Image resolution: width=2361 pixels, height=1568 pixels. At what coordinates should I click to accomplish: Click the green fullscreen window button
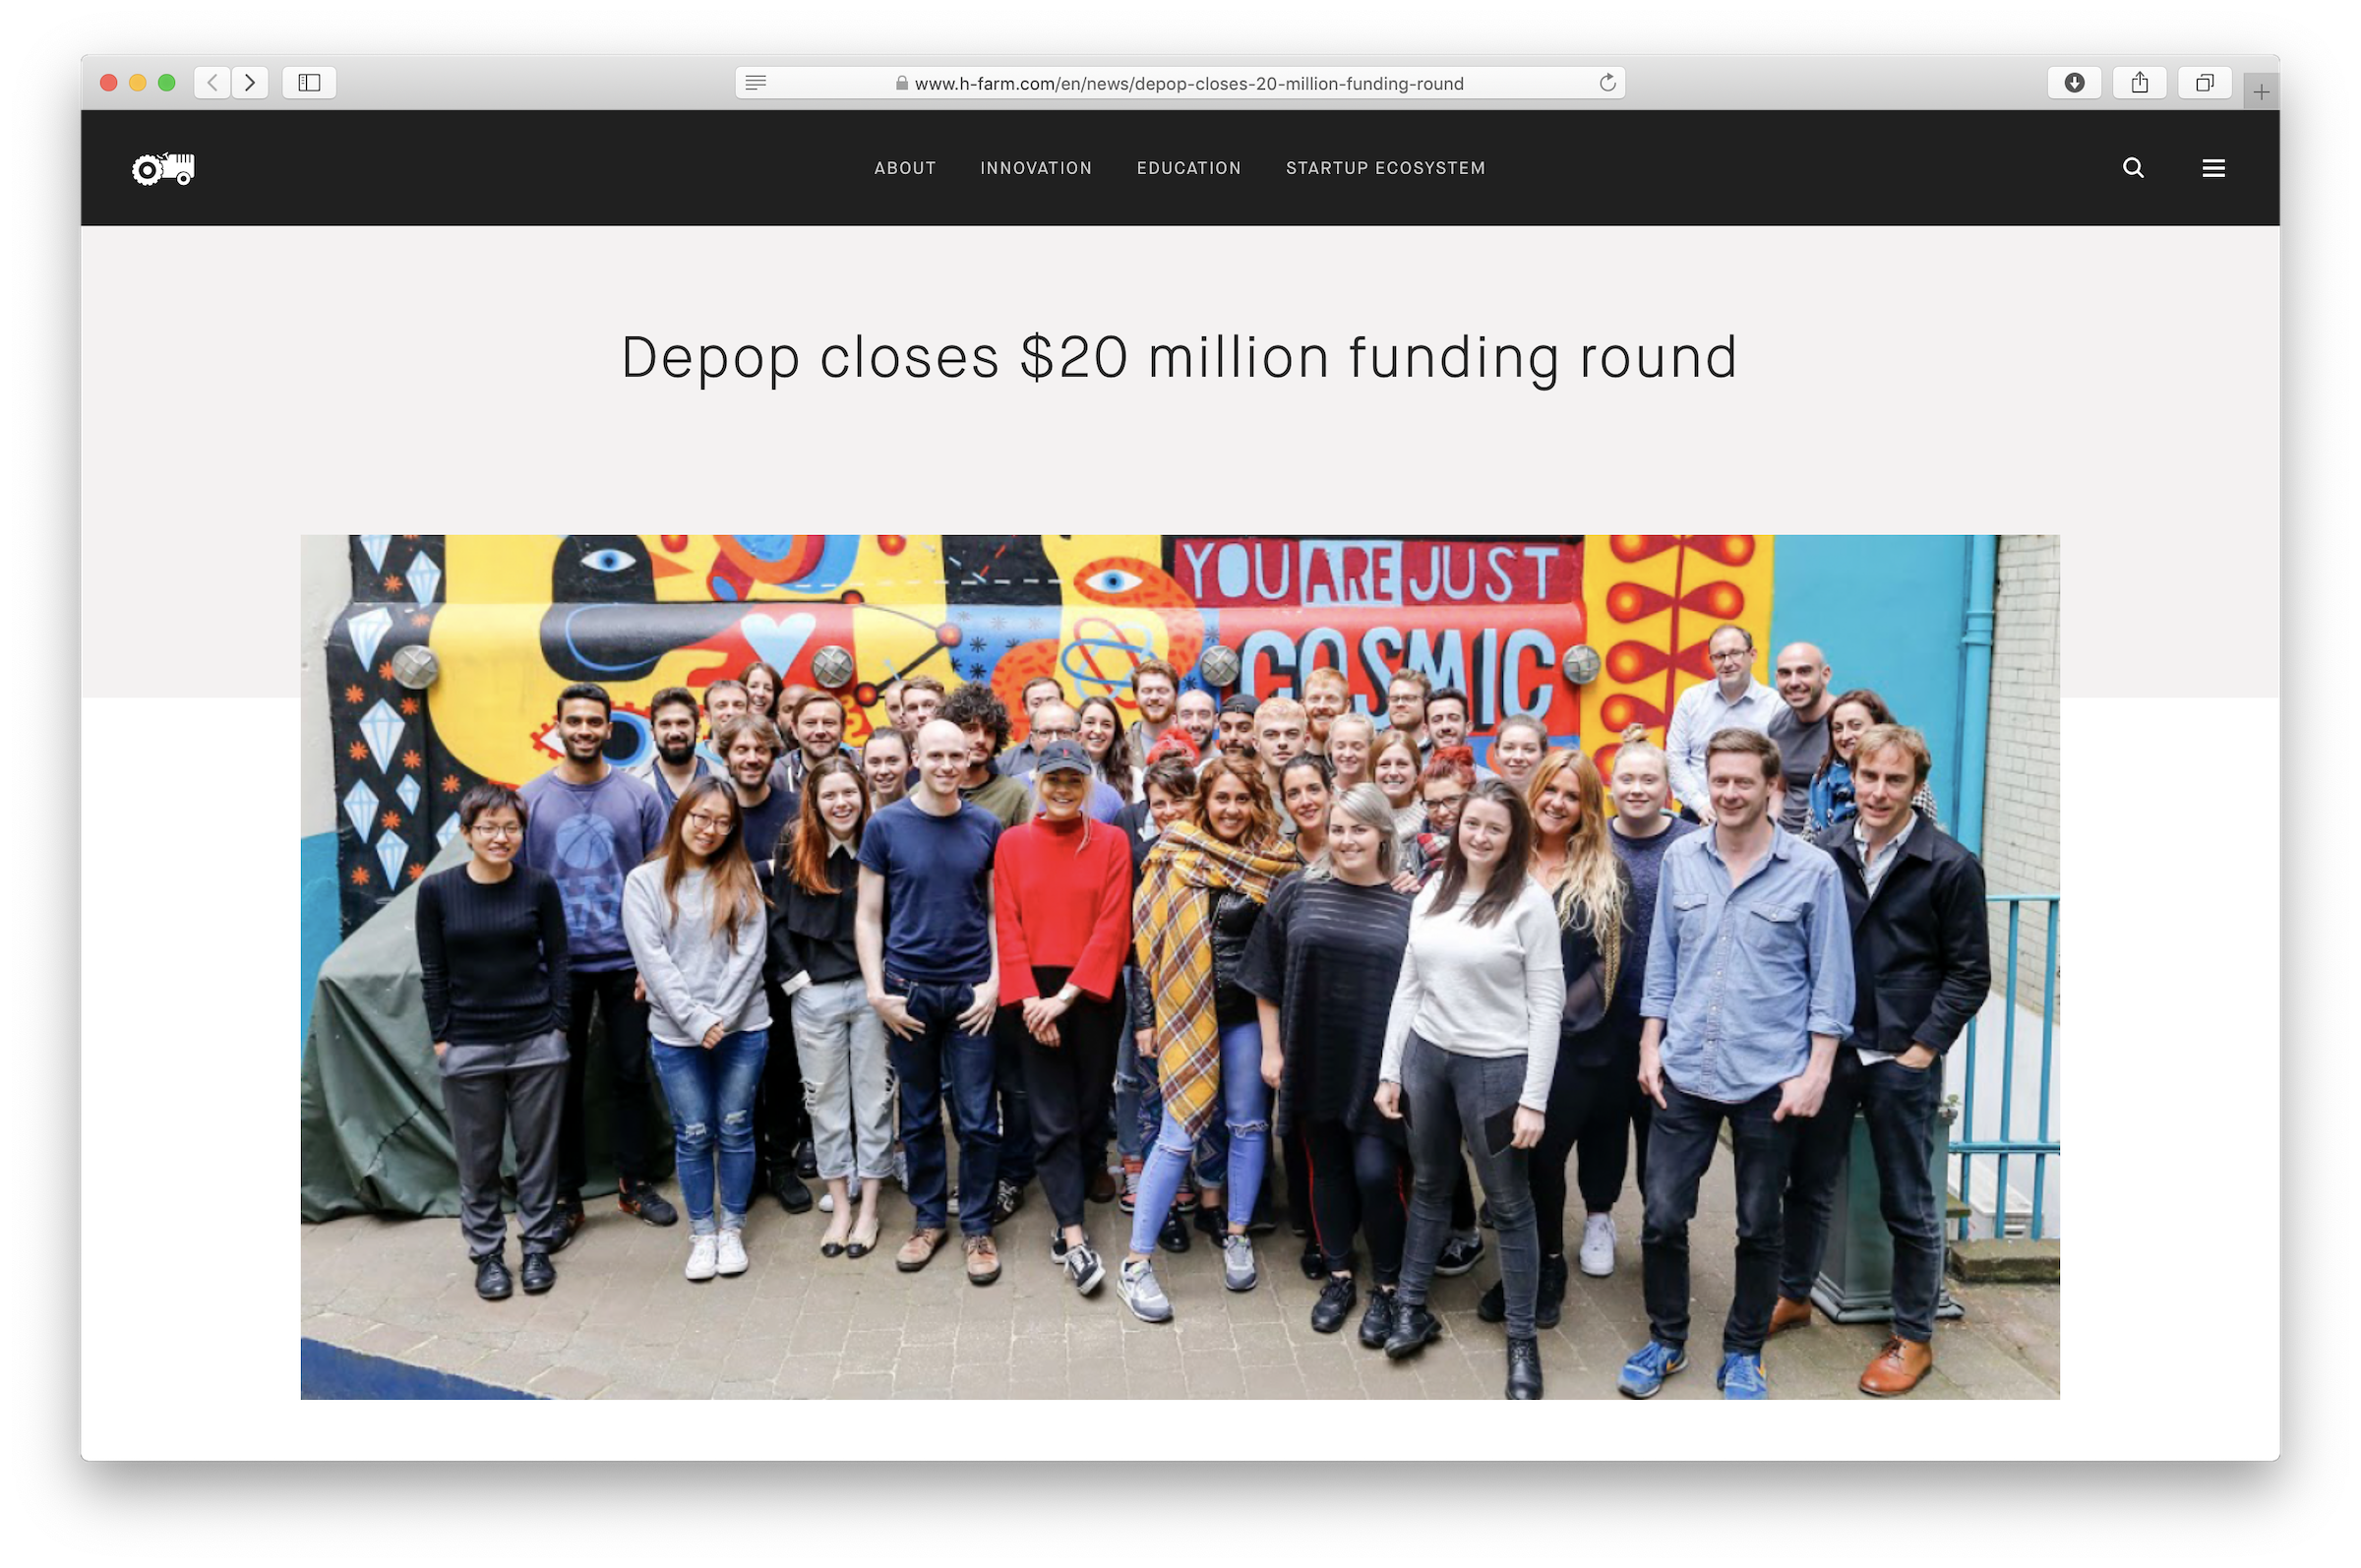(167, 82)
